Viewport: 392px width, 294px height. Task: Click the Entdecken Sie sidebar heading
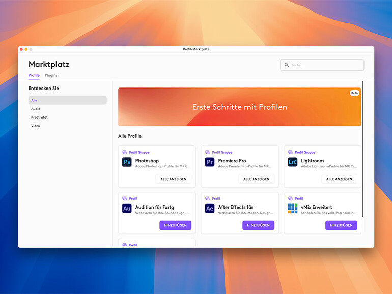[x=43, y=88]
